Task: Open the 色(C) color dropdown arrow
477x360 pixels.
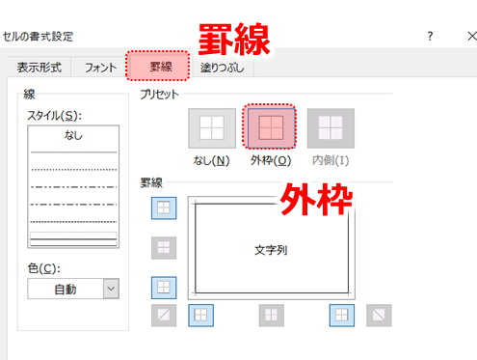Action: 111,289
